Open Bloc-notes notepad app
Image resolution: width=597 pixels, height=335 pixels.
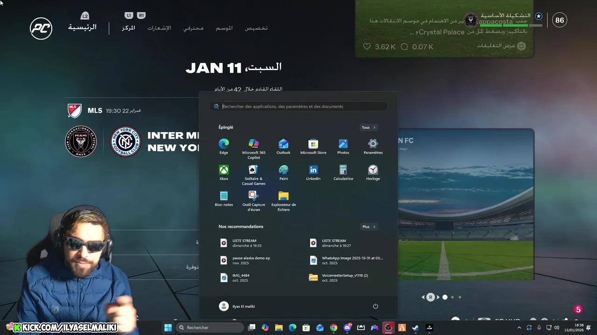(x=224, y=199)
